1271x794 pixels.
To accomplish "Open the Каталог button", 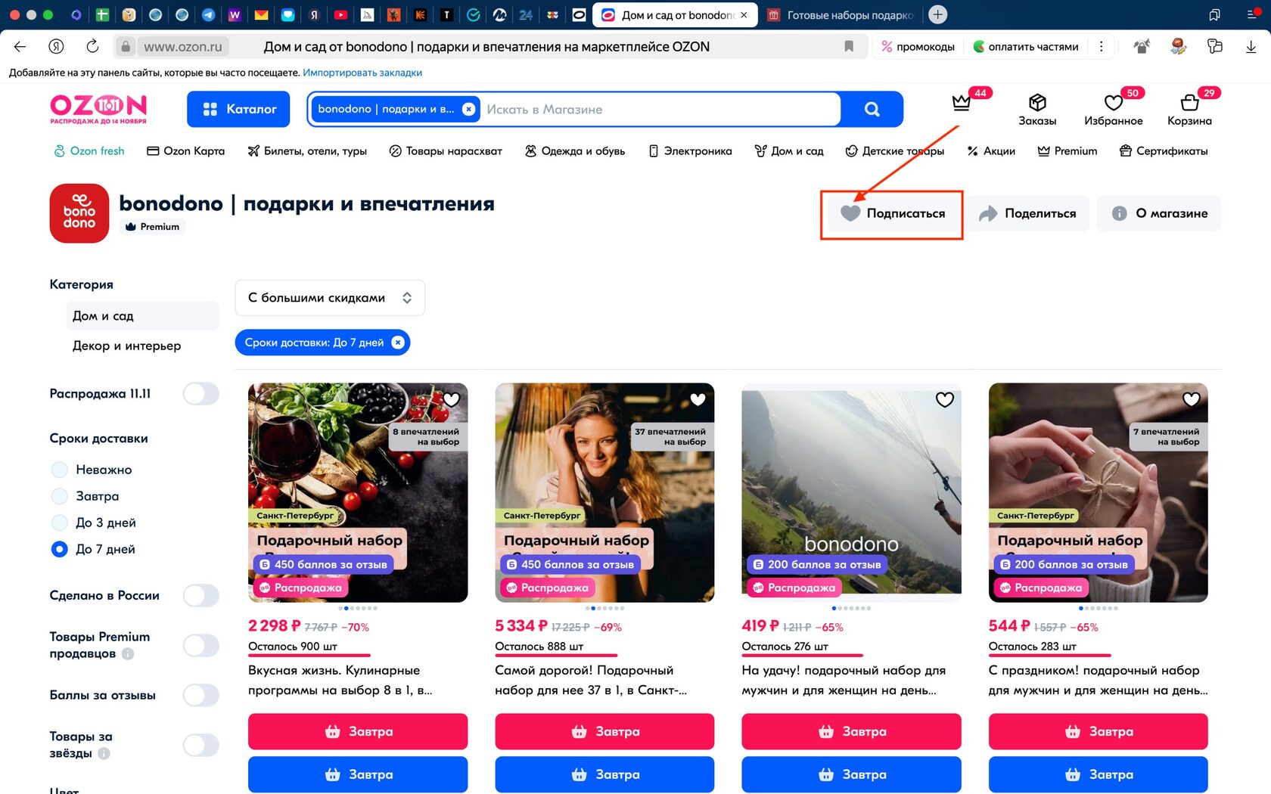I will pos(238,110).
